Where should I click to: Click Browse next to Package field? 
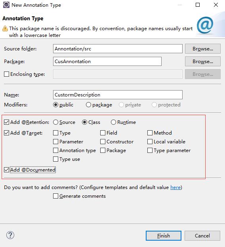point(203,62)
